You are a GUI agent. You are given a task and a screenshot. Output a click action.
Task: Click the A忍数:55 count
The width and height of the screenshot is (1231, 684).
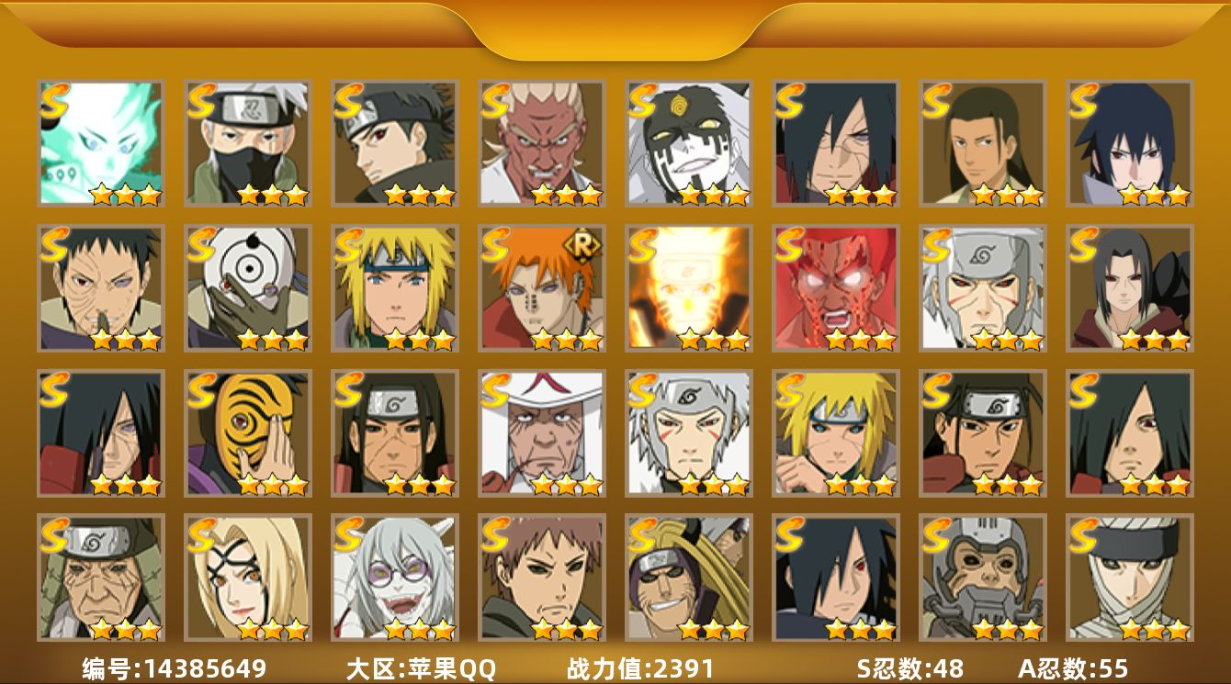[1073, 668]
